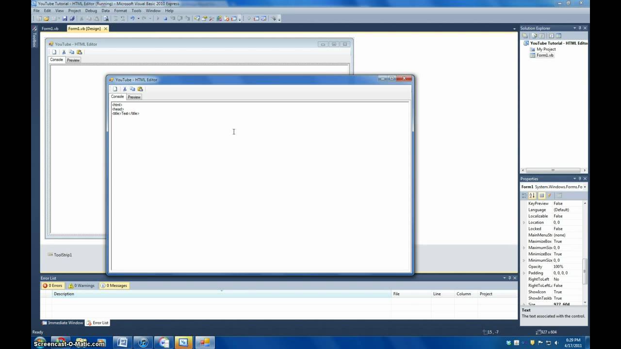Switch to Immediate Window tab
The image size is (621, 349).
[62, 323]
